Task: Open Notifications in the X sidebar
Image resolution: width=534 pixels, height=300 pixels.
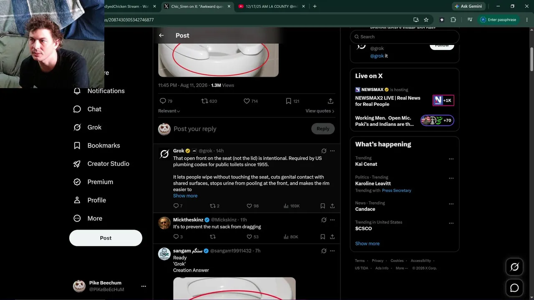Action: pyautogui.click(x=99, y=91)
